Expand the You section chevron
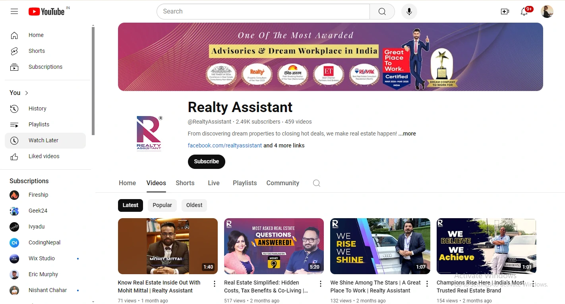Image resolution: width=565 pixels, height=304 pixels. click(x=27, y=93)
